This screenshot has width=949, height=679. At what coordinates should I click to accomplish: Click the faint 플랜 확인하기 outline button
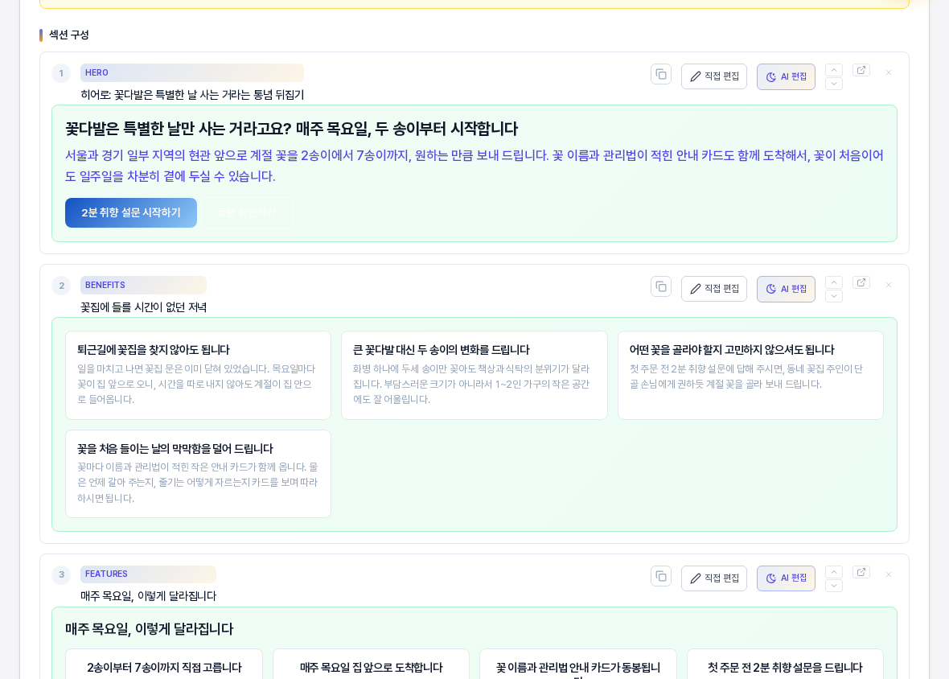tap(247, 213)
